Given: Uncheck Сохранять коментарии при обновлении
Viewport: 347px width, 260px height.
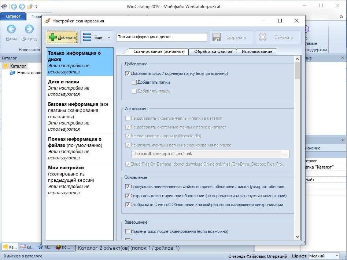Looking at the screenshot, I should [128, 196].
